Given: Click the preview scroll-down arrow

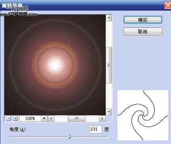Looking at the screenshot, I should point(109,112).
